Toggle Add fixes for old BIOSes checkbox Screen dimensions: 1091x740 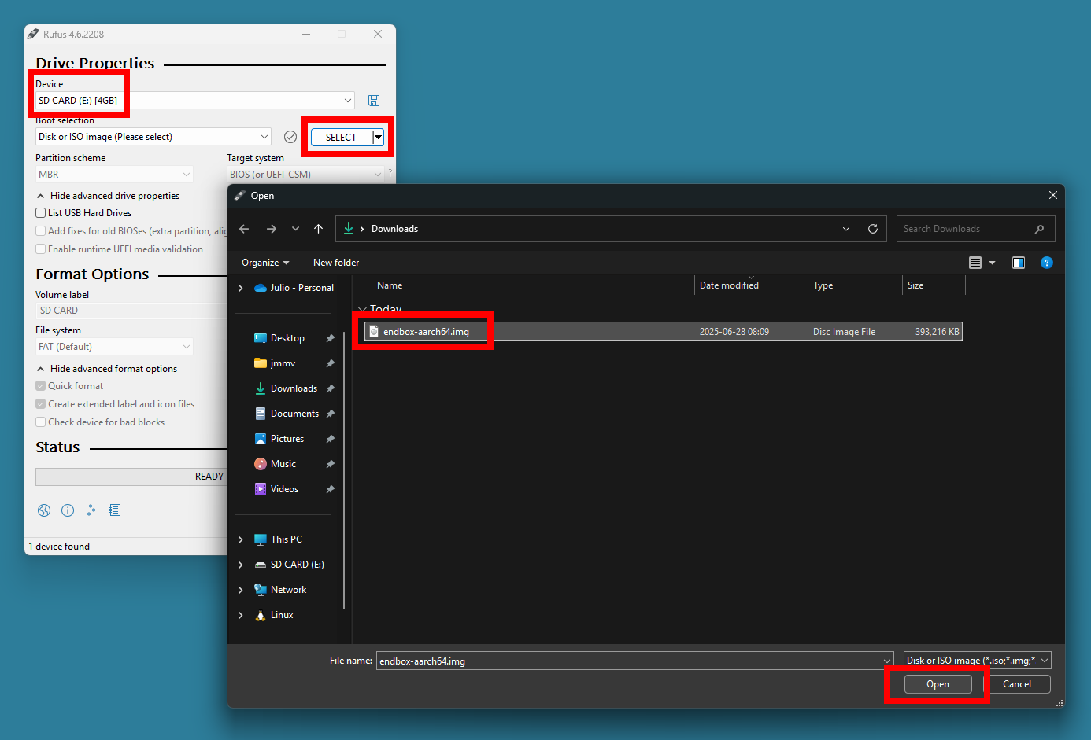40,231
